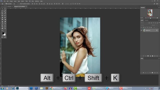Open Move tool preset picker arrow
Image resolution: width=160 pixels, height=90 pixels.
tap(4, 4)
